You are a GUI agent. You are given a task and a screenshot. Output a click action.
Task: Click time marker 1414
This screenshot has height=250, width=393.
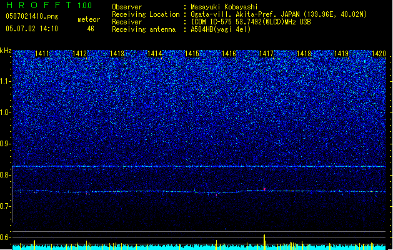(x=155, y=54)
